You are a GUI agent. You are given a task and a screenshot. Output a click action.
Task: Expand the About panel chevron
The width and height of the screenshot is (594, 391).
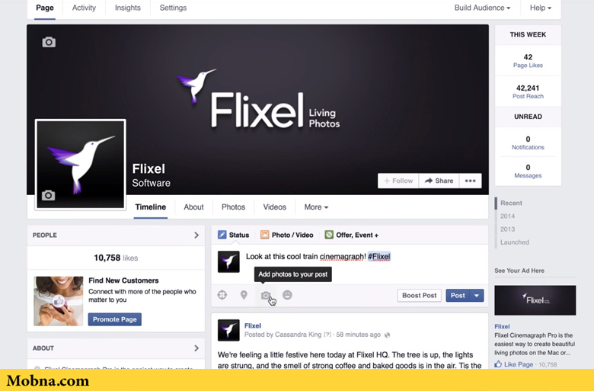196,348
